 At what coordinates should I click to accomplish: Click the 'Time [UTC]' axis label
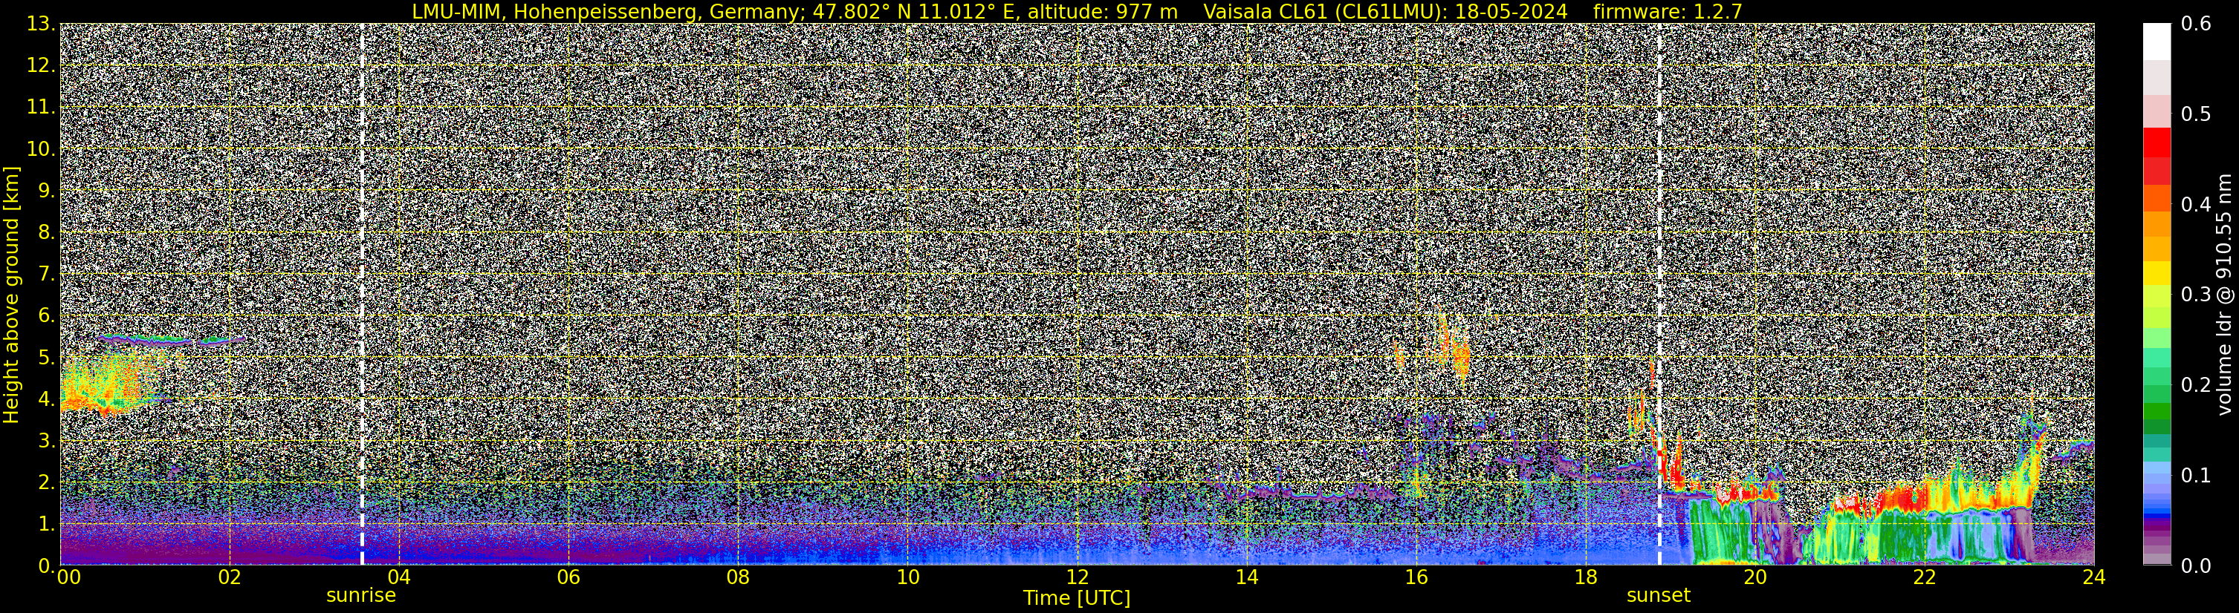pyautogui.click(x=1077, y=598)
